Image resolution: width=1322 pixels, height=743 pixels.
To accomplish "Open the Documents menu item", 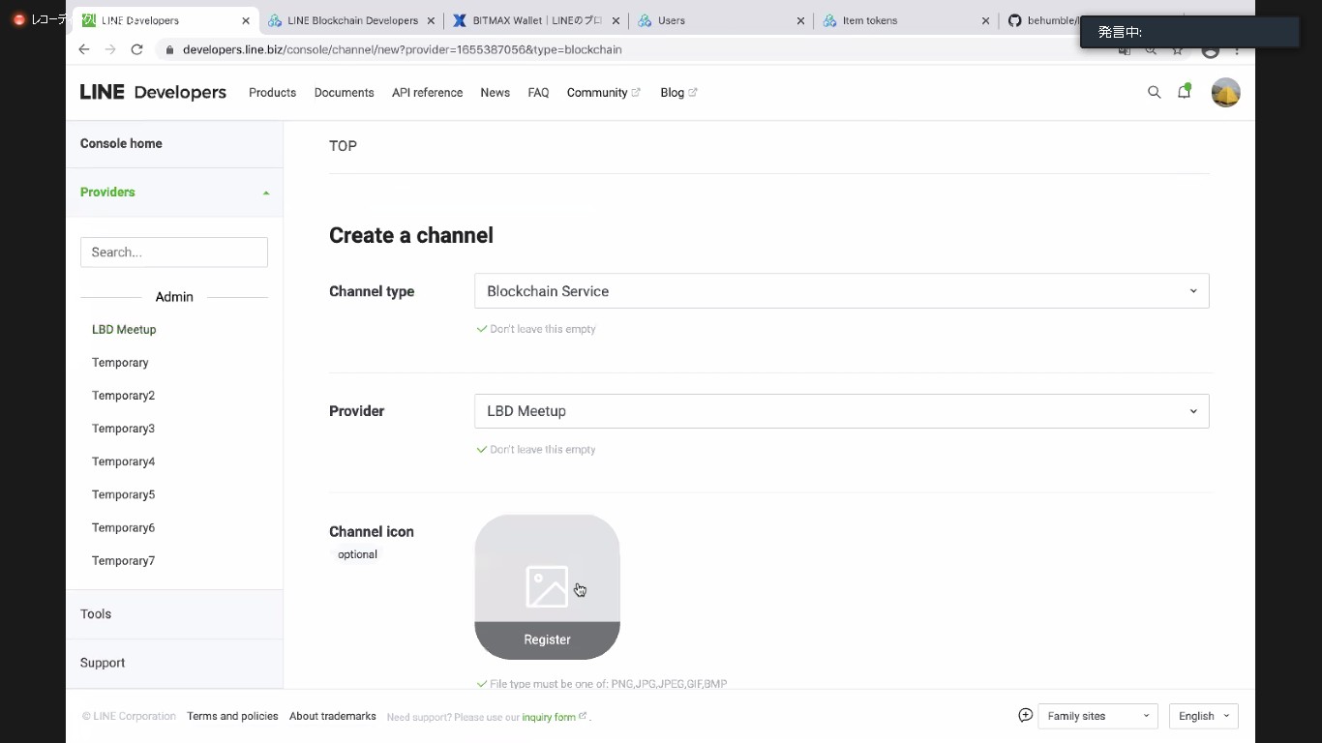I will click(x=344, y=93).
